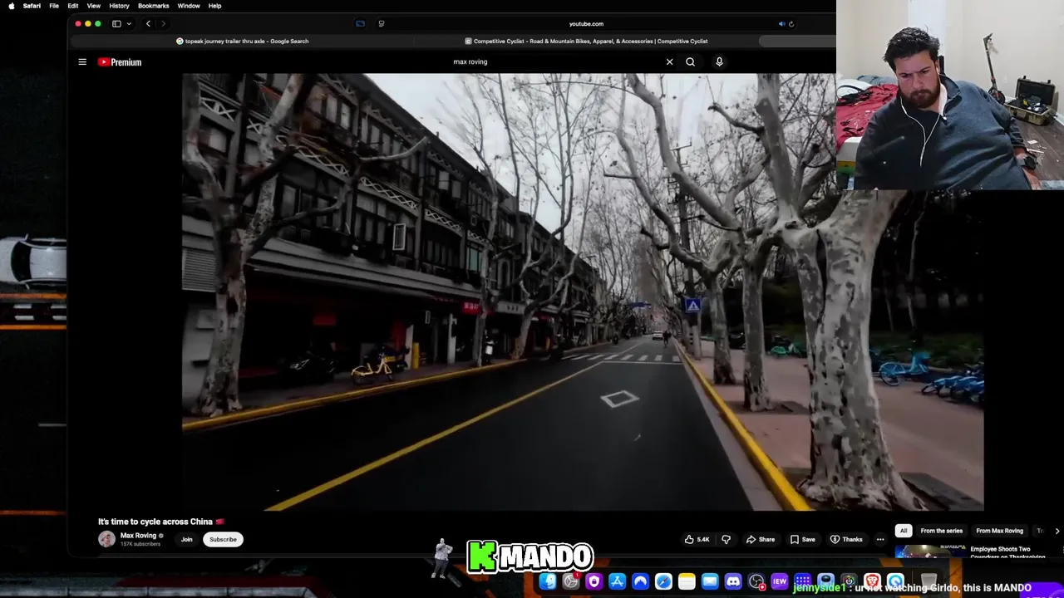Save the video to a playlist
Viewport: 1064px width, 598px height.
tap(803, 539)
